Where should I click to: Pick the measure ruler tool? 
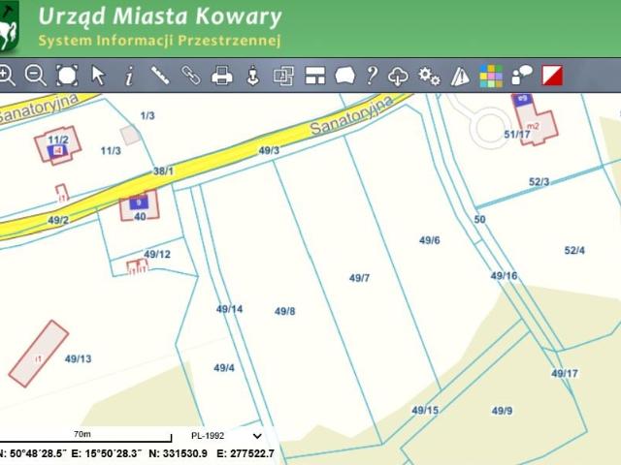160,76
